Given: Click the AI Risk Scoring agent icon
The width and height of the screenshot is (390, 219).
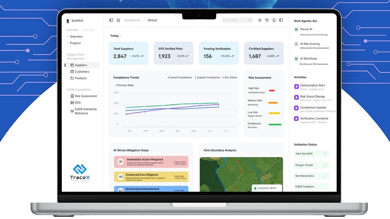Looking at the screenshot, I should [296, 44].
